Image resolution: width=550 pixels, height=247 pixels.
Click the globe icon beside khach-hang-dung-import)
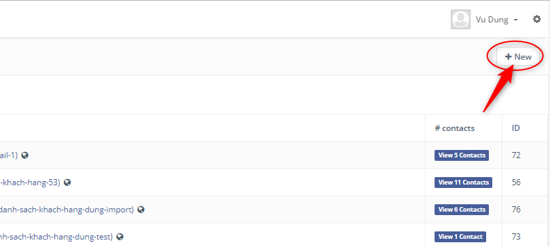coord(141,210)
